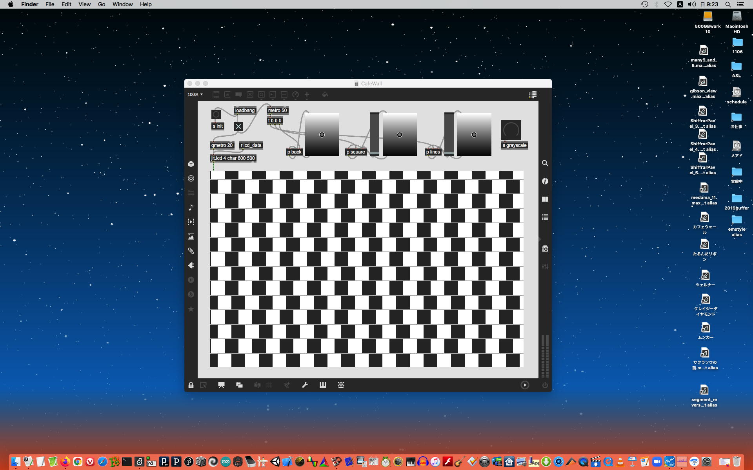753x470 pixels.
Task: Open the Images browser in left sidebar
Action: 191,237
